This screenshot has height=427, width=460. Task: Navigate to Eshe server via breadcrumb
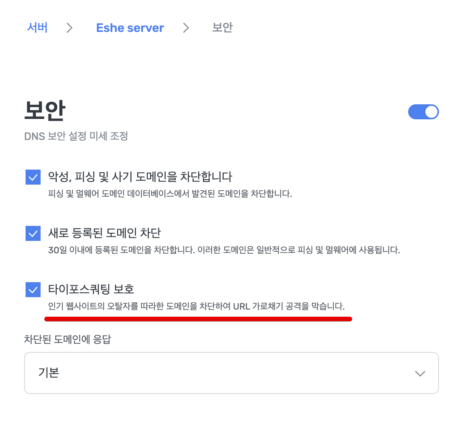pos(130,27)
